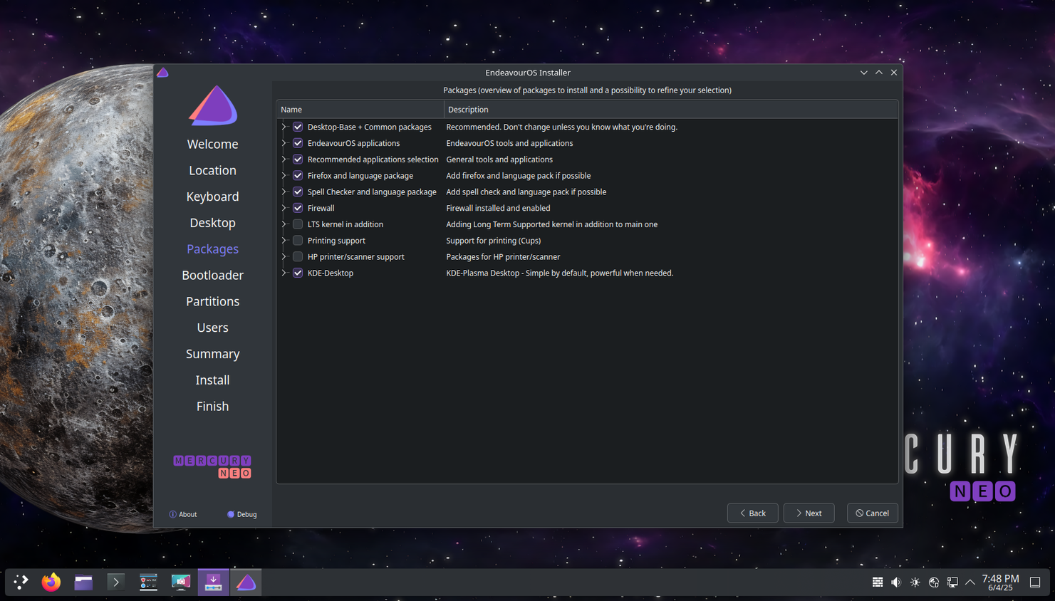
Task: Select the Summary step in the sidebar
Action: 212,354
